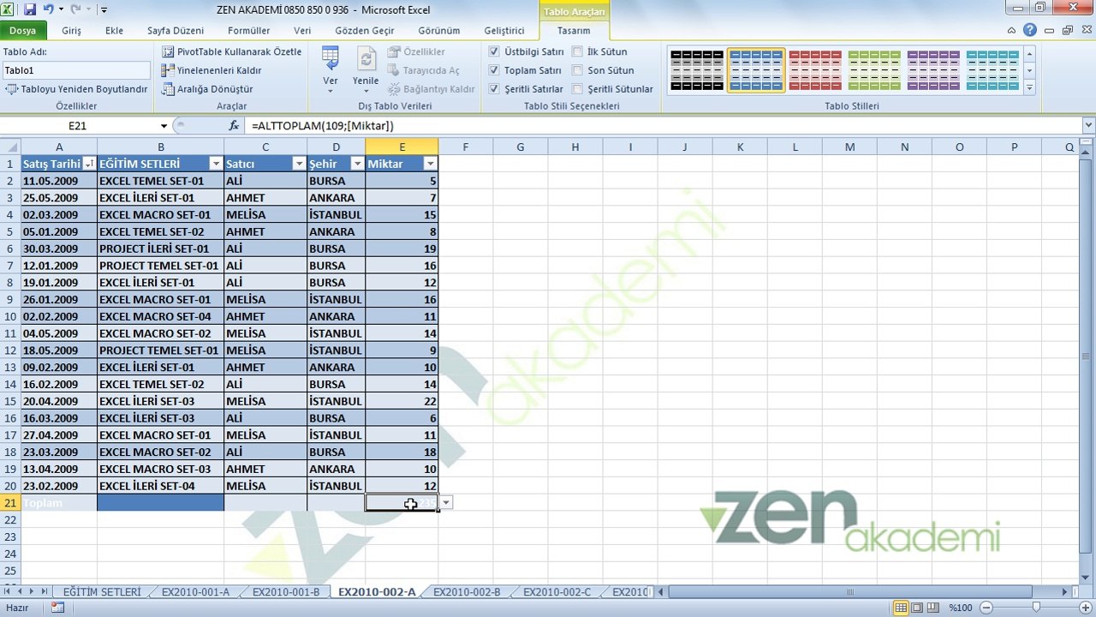Toggle the Üstbilgi Satırı checkbox
This screenshot has height=617, width=1096.
click(494, 51)
